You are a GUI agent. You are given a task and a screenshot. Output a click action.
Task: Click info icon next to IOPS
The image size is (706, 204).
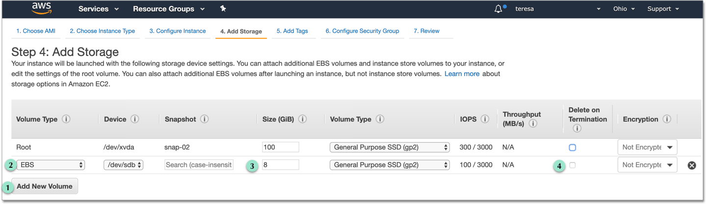pyautogui.click(x=485, y=119)
